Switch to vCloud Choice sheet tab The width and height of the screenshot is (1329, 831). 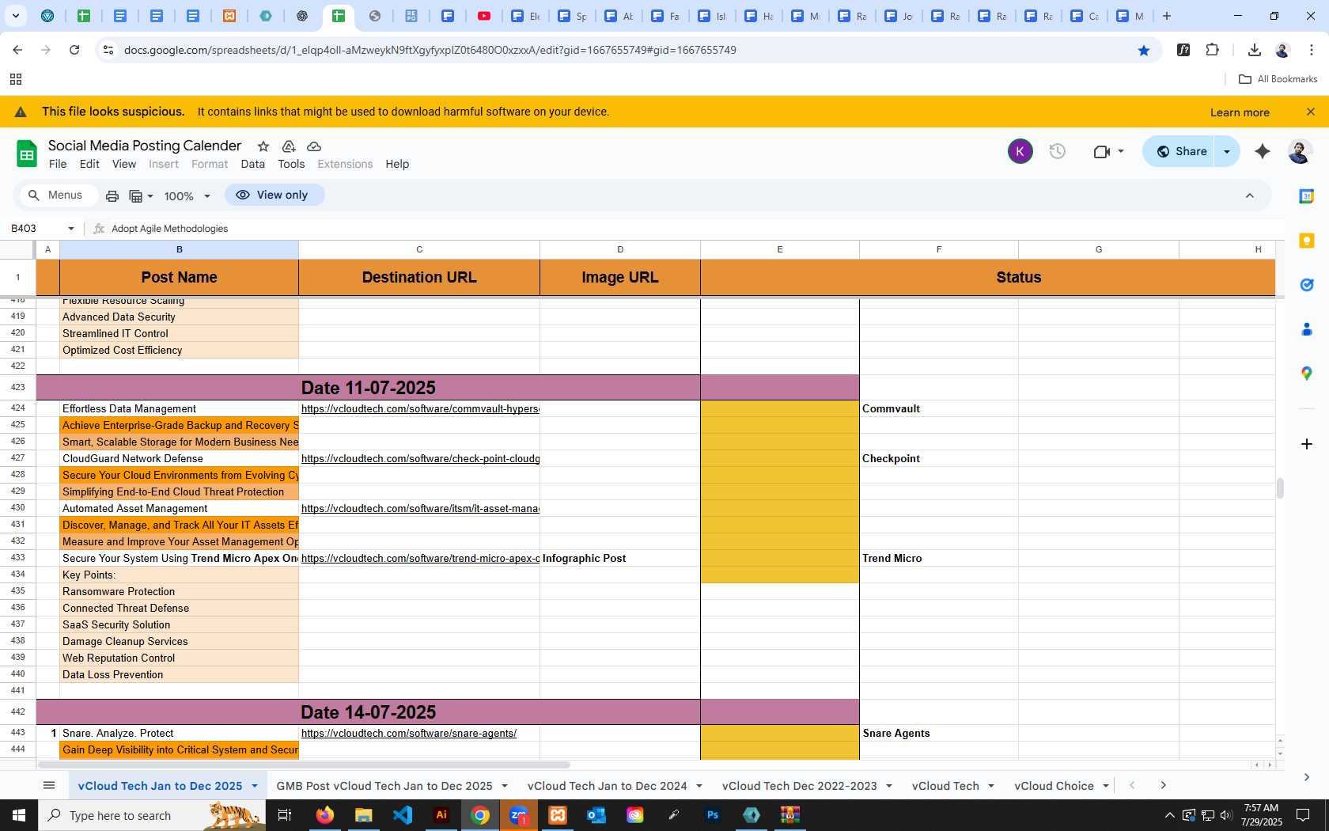[1054, 786]
